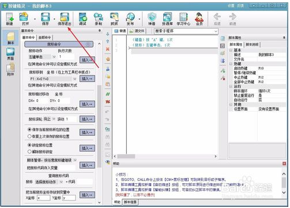The height and width of the screenshot is (208, 290).
Task: Select 锁定鼠标位置 radio button
Action: (x=29, y=145)
